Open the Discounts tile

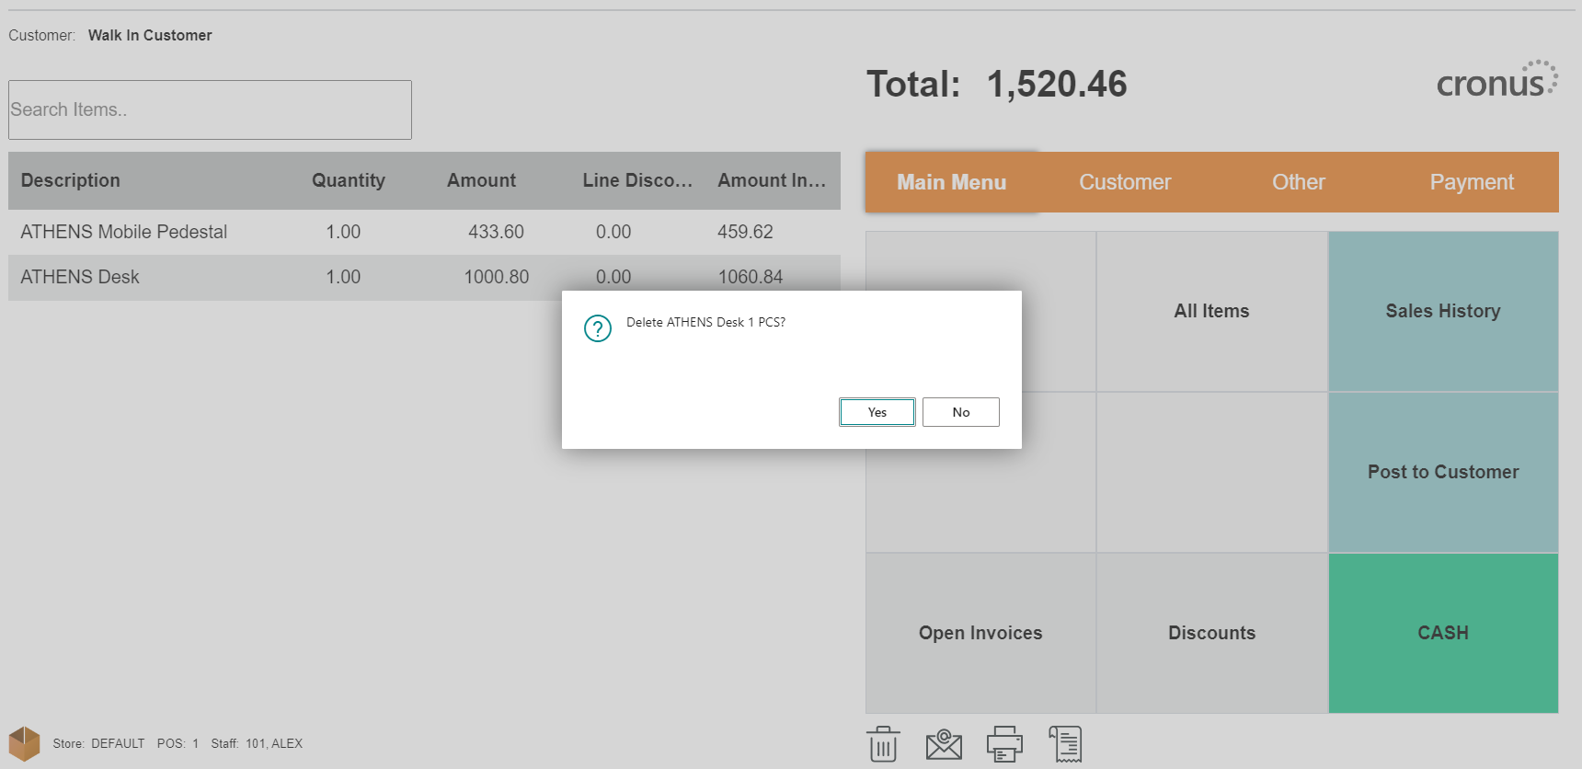pos(1211,633)
